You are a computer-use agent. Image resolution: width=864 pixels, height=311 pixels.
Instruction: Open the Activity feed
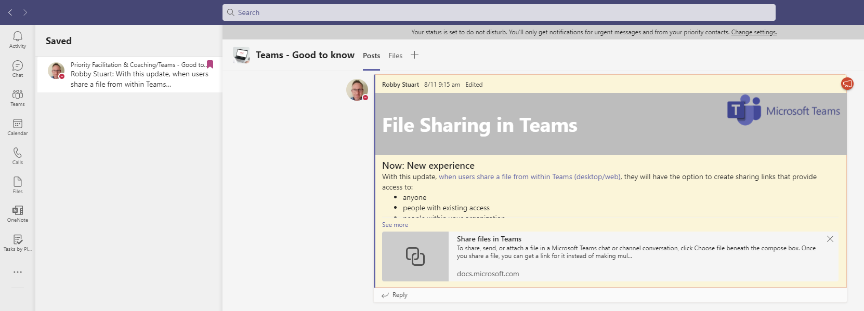coord(18,39)
